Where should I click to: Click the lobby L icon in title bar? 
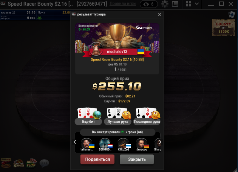coord(175,4)
